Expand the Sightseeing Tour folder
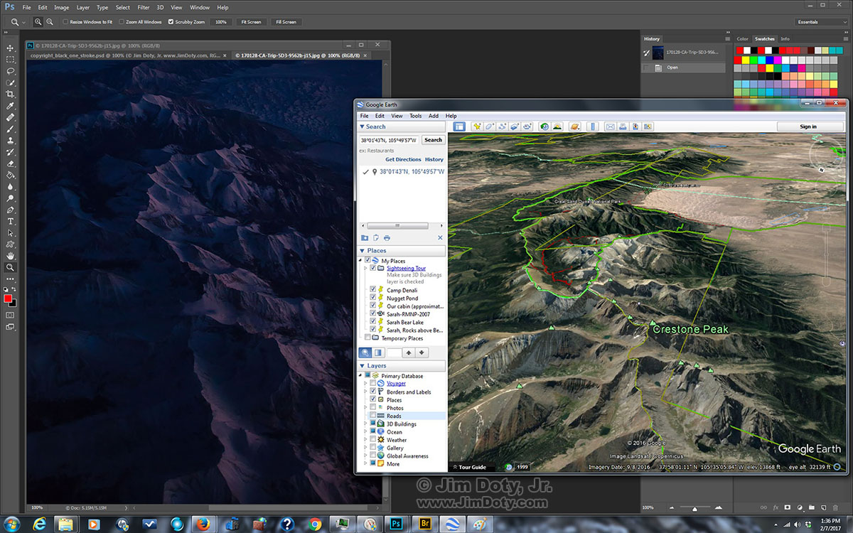 point(366,269)
